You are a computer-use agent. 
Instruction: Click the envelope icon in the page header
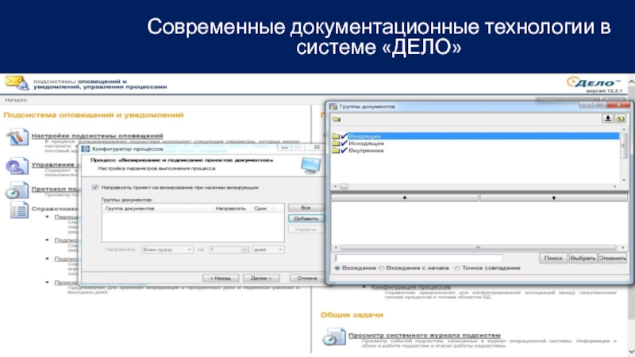[17, 83]
